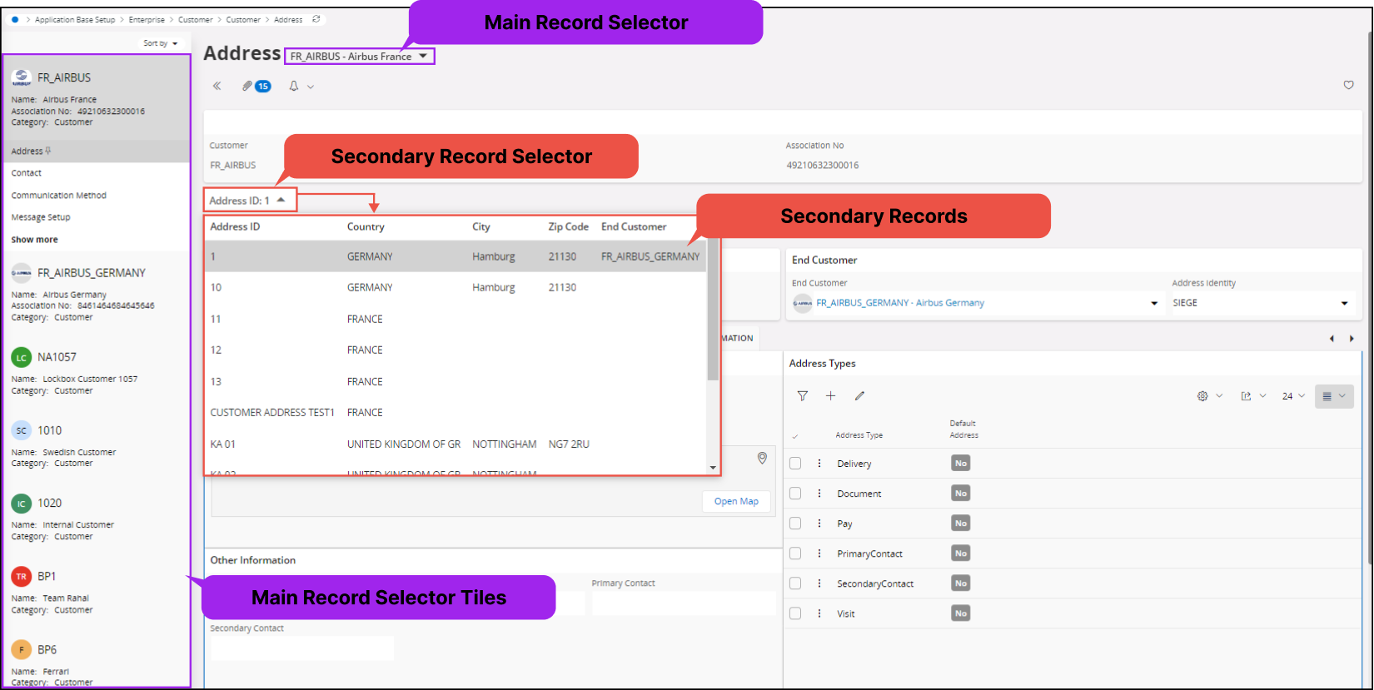Screen dimensions: 1374x690
Task: Refresh the page via breadcrumb refresh icon
Action: tap(316, 19)
